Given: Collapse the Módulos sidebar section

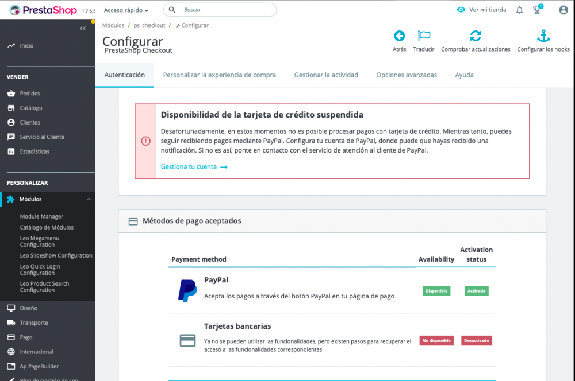Looking at the screenshot, I should pyautogui.click(x=89, y=199).
